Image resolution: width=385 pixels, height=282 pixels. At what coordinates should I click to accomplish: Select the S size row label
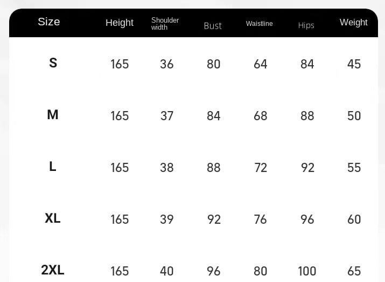pos(53,63)
